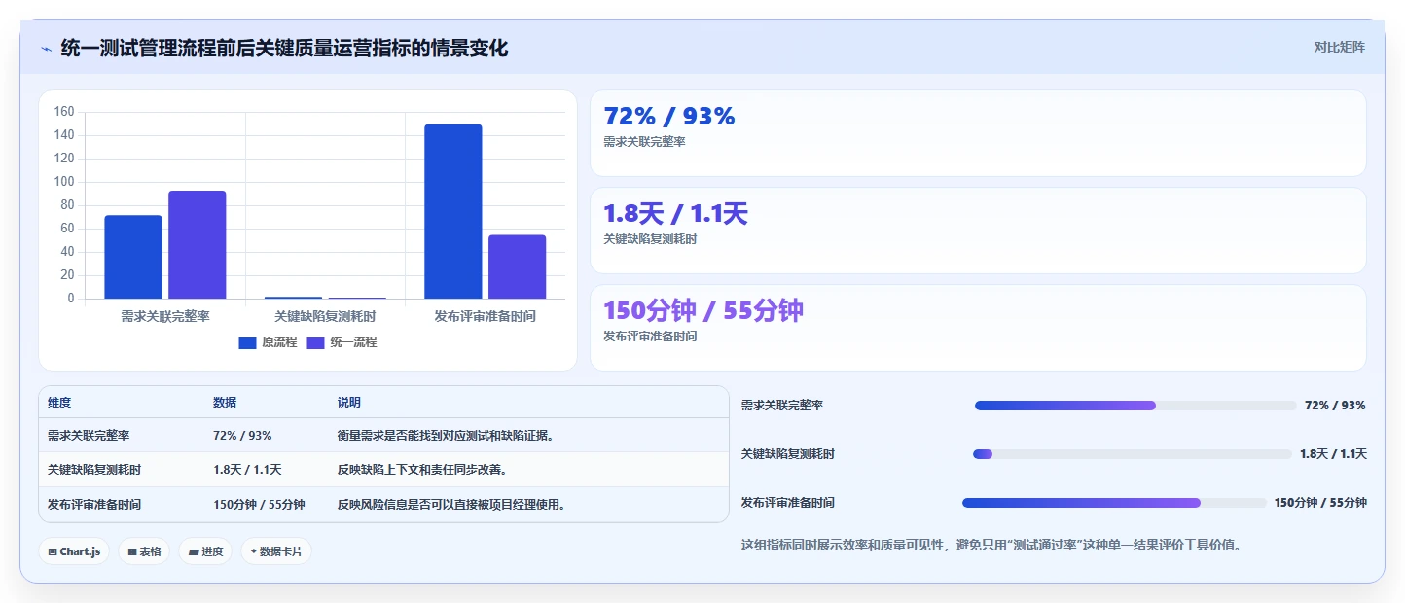
Task: Click the 统一流程 bar for 发布评审准备时间
Action: (518, 266)
